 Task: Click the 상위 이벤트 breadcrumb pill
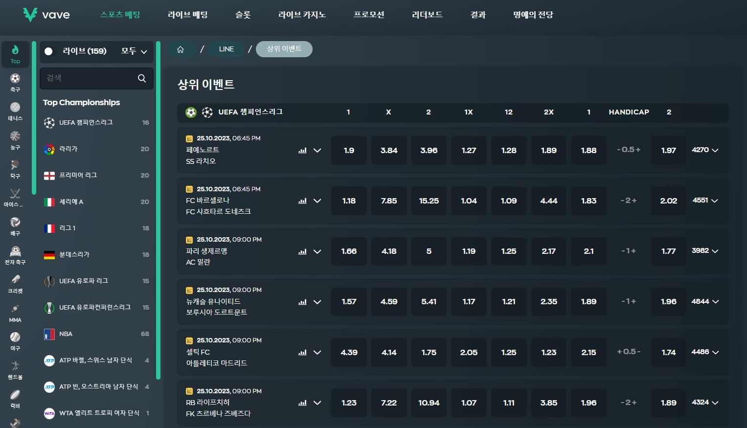click(284, 49)
